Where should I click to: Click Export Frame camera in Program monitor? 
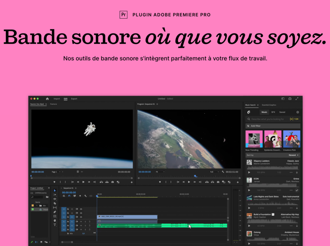[218, 182]
